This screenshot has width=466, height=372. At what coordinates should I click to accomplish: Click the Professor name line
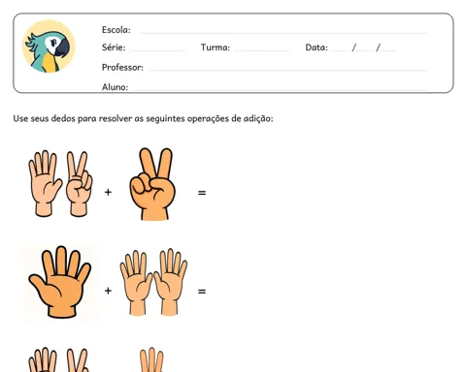[x=287, y=70]
